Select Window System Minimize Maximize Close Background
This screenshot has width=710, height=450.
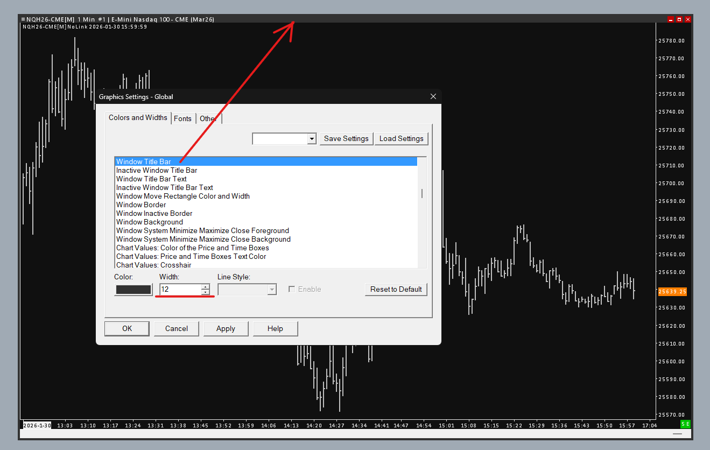[266, 239]
